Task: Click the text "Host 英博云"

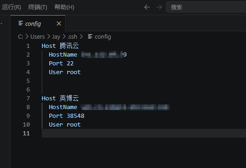Action: [60, 98]
